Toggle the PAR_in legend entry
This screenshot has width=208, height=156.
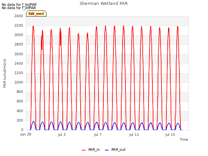(x=91, y=149)
